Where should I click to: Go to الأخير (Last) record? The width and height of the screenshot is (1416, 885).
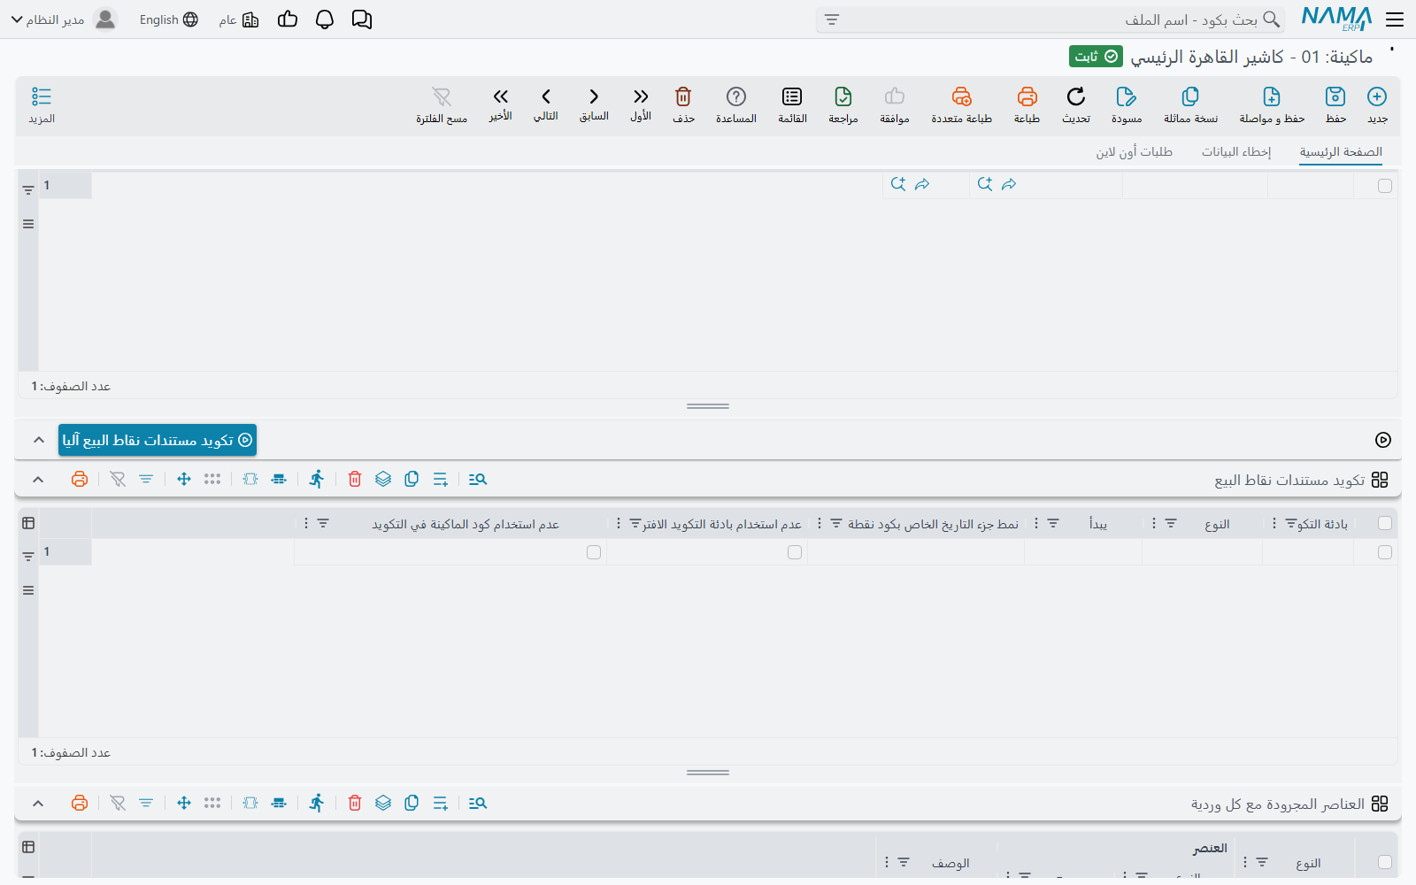coord(501,96)
